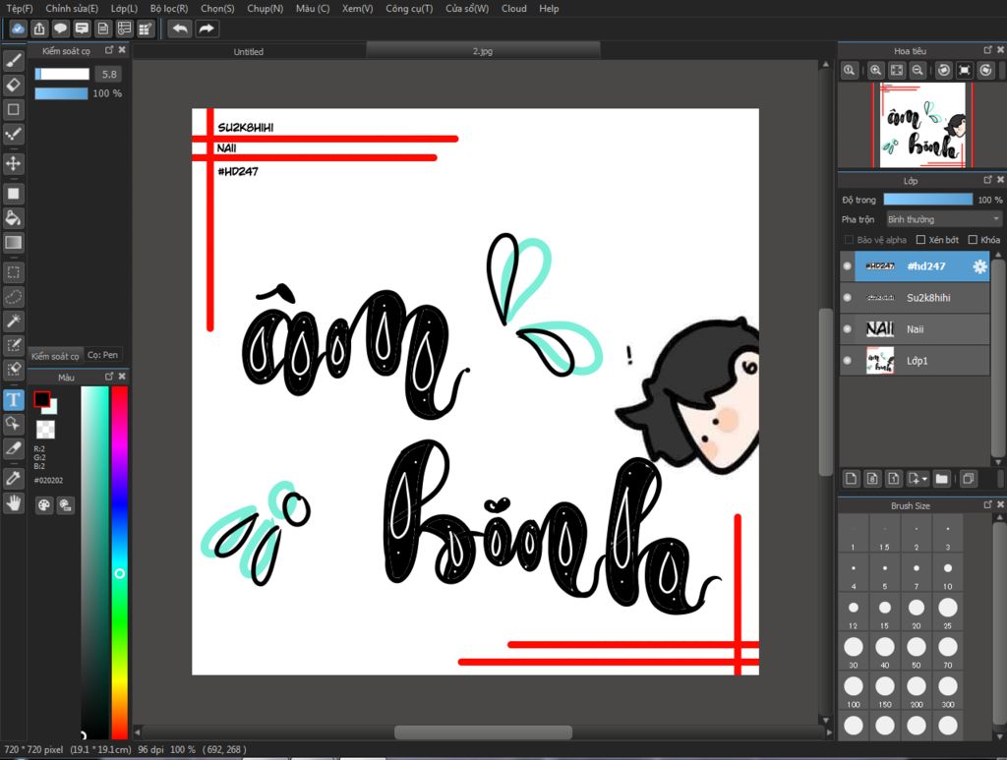Rotate canvas left in navigator
This screenshot has height=760, width=1007.
943,71
